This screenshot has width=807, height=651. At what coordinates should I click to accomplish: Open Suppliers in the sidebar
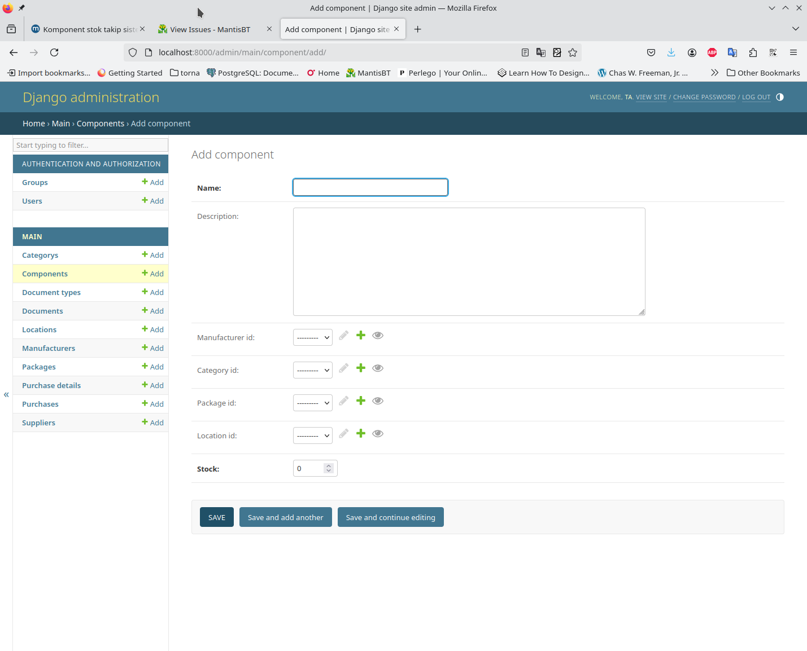click(x=38, y=423)
